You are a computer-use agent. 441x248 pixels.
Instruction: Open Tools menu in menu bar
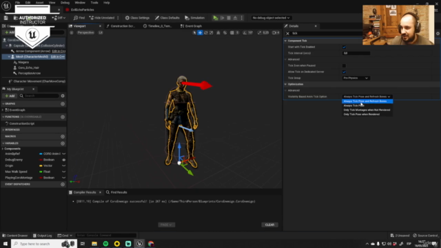pos(94,3)
